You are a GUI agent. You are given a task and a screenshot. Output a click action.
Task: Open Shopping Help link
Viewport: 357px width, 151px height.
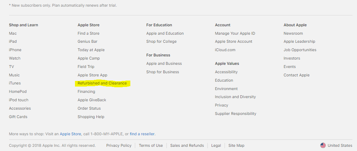point(91,117)
